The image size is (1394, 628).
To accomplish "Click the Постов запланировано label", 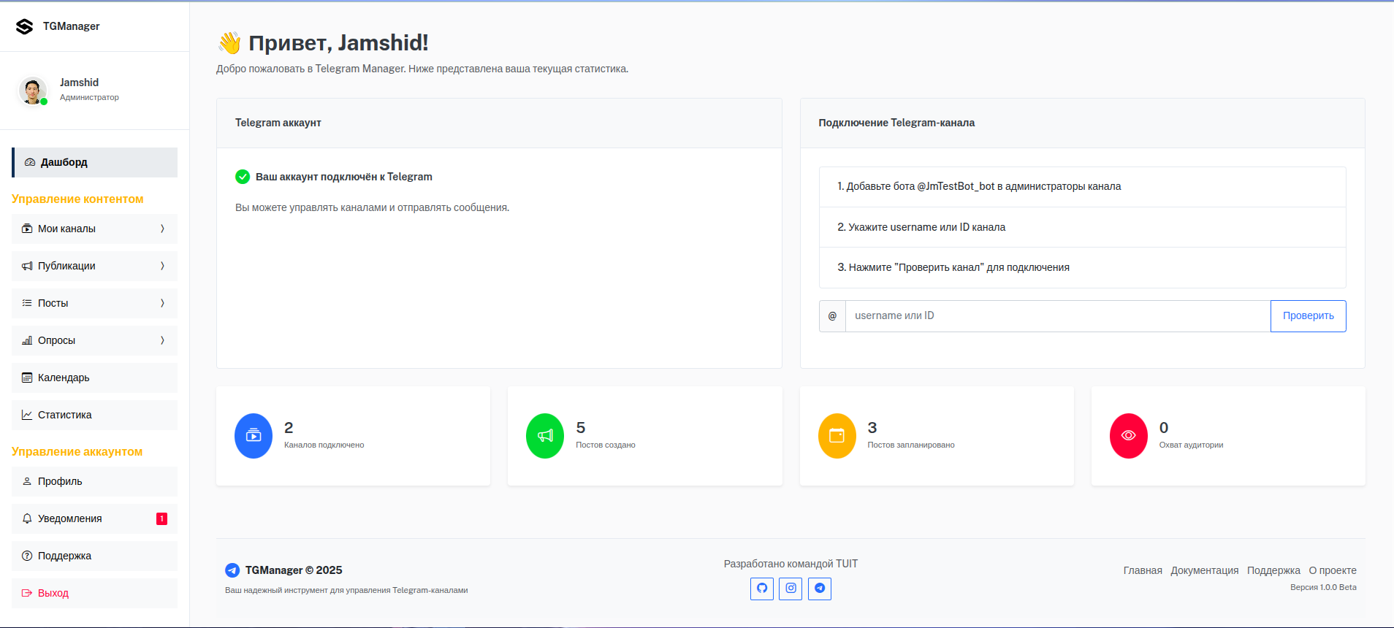I will [x=911, y=445].
